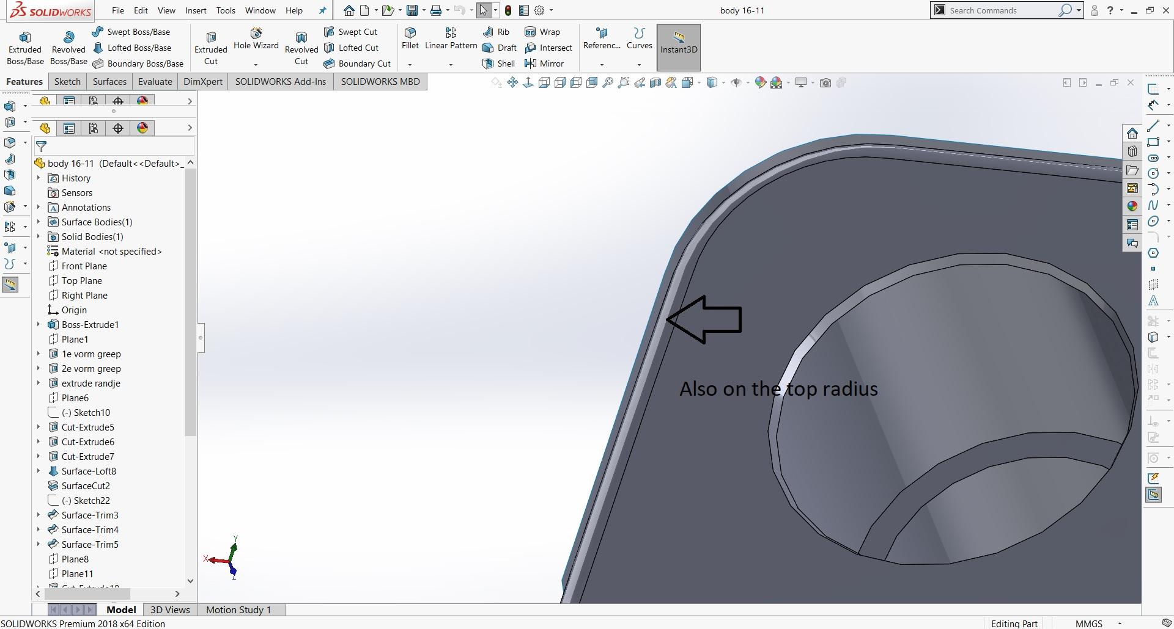Viewport: 1174px width, 629px height.
Task: Switch to the Motion Study 1 tab
Action: [238, 609]
